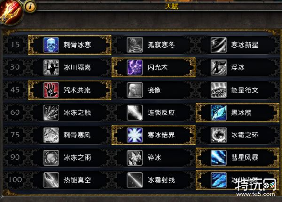
Task: Switch talent to 镜像
Action: tap(153, 90)
